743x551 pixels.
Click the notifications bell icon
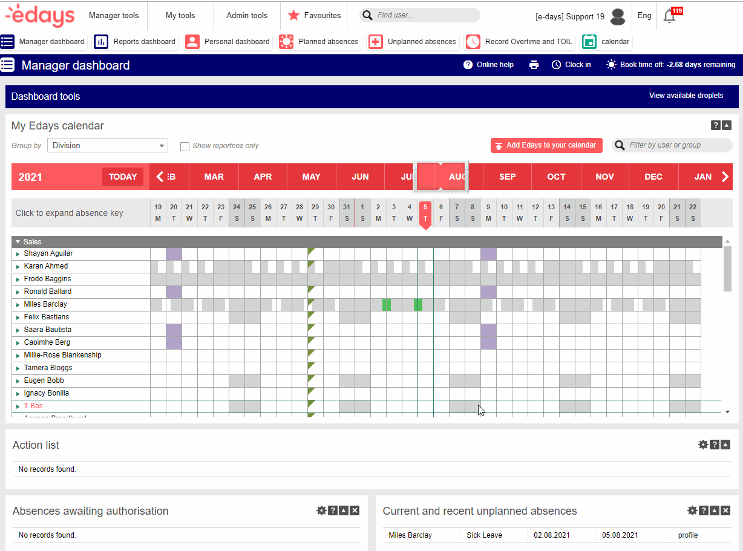tap(669, 16)
